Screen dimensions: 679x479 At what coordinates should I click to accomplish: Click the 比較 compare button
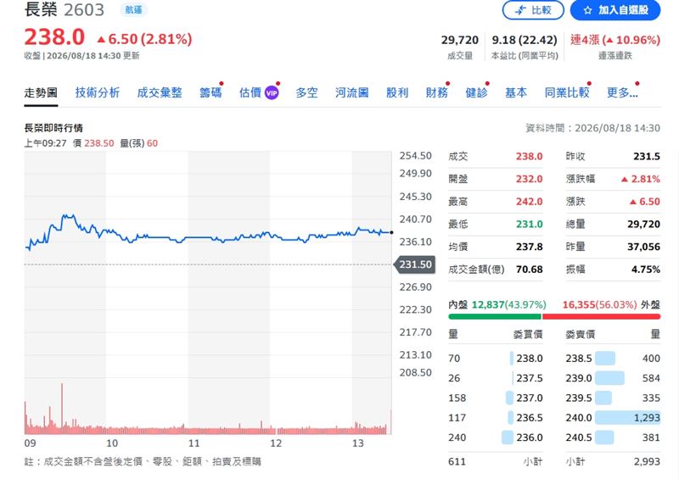click(x=533, y=10)
